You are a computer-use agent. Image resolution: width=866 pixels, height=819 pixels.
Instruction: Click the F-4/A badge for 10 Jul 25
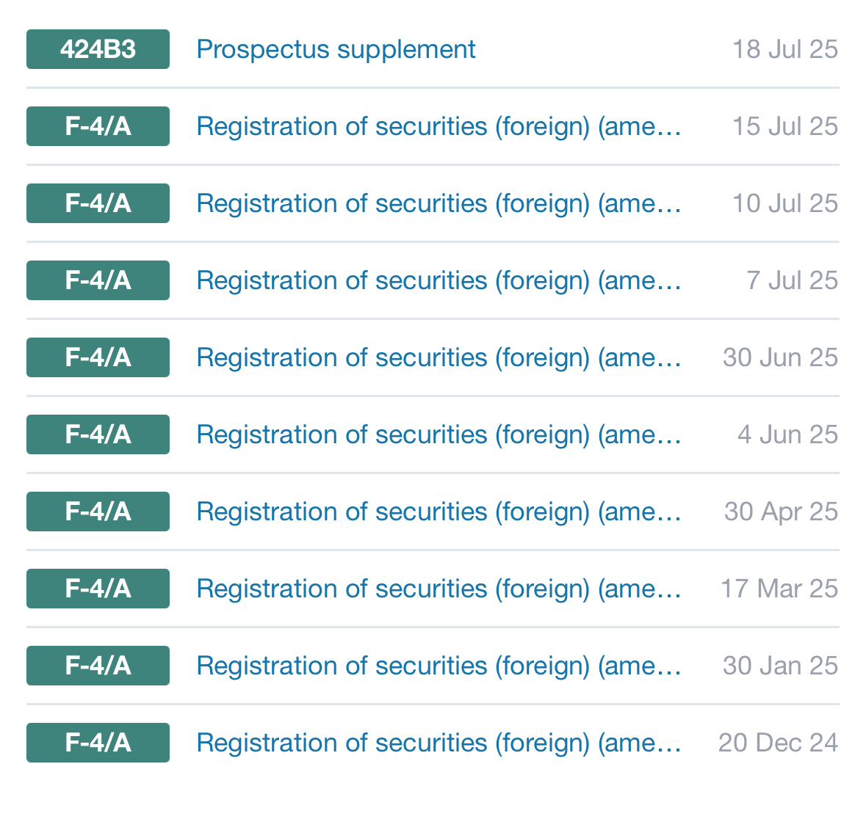98,203
